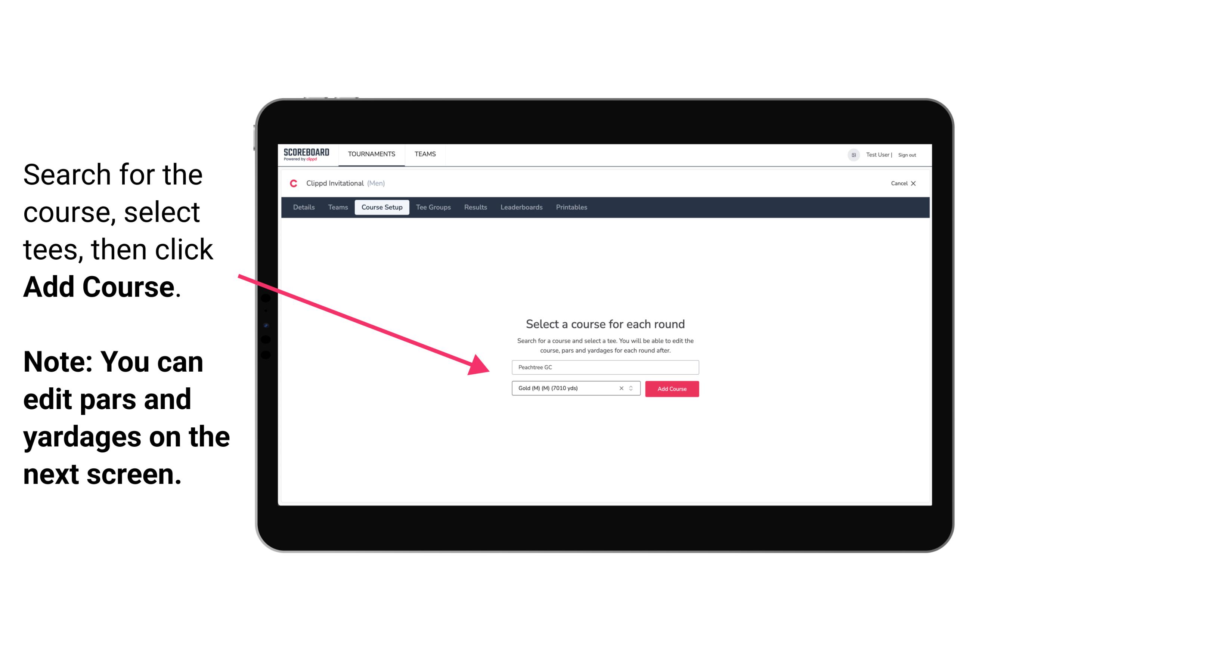Click the Cancel 'X' icon
1208x650 pixels.
point(919,183)
